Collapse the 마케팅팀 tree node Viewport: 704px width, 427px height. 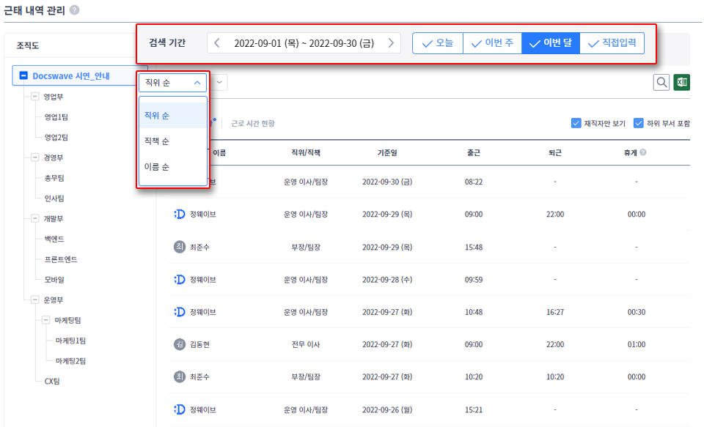click(x=45, y=320)
